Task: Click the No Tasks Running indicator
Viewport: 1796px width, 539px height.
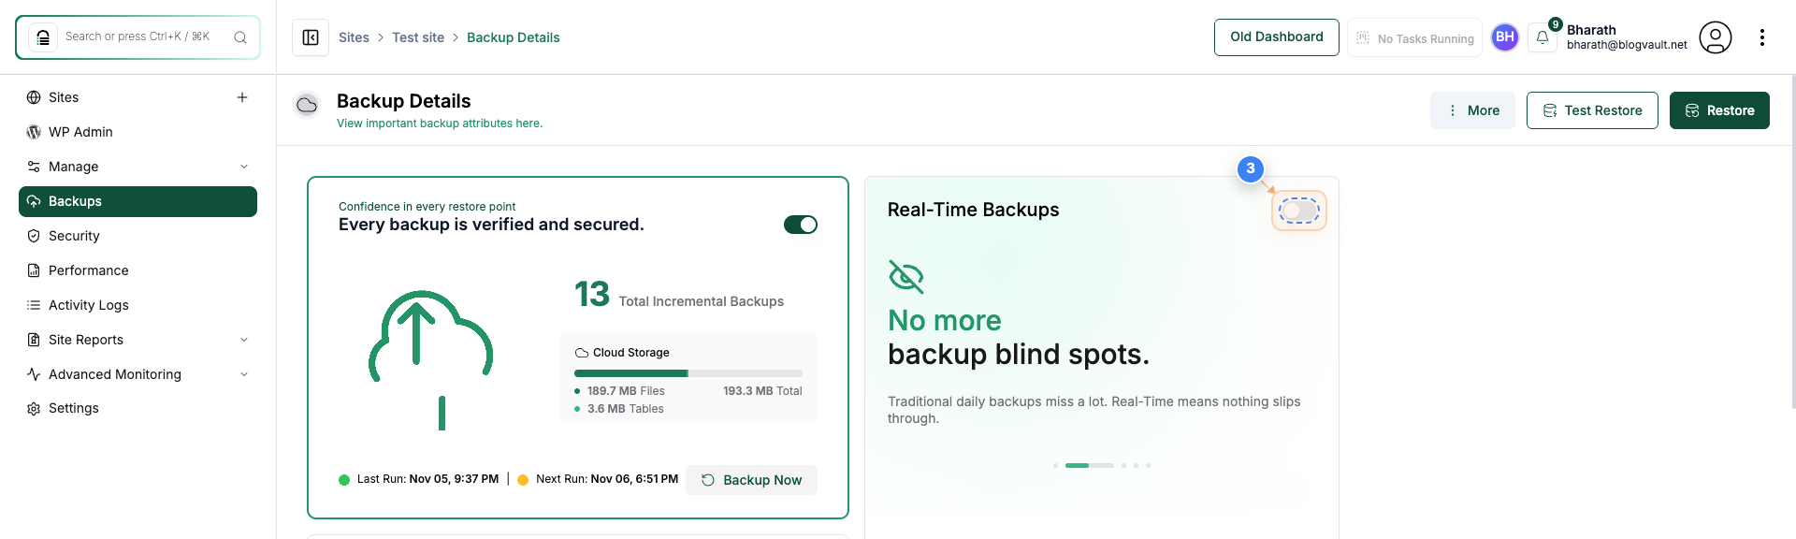Action: pyautogui.click(x=1414, y=37)
